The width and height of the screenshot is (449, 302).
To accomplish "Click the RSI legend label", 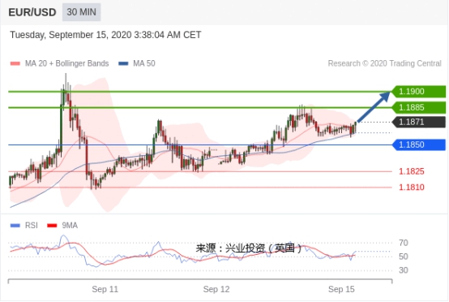I will pyautogui.click(x=32, y=226).
